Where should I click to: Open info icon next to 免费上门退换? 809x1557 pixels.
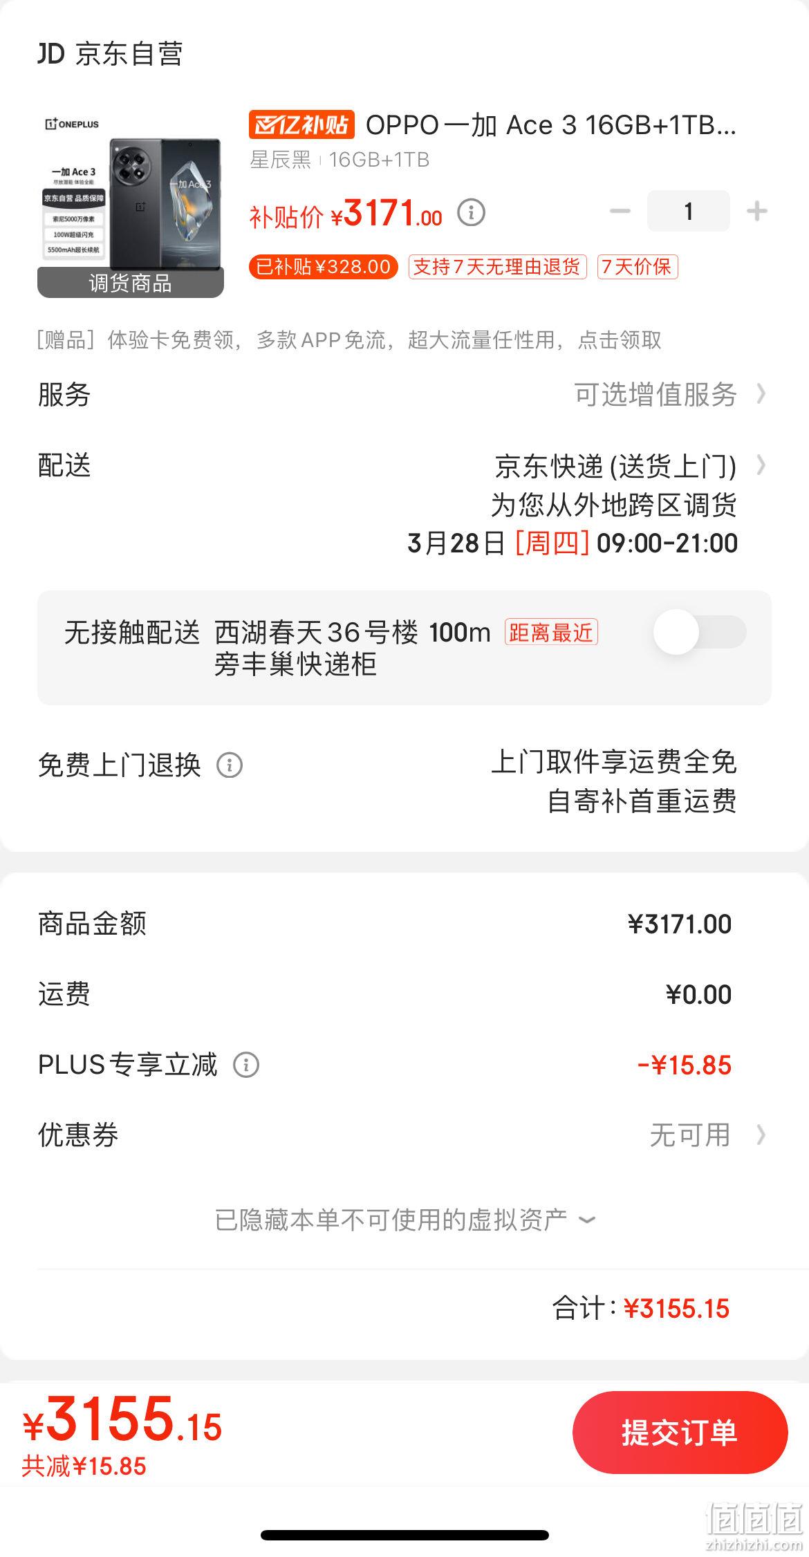(230, 765)
